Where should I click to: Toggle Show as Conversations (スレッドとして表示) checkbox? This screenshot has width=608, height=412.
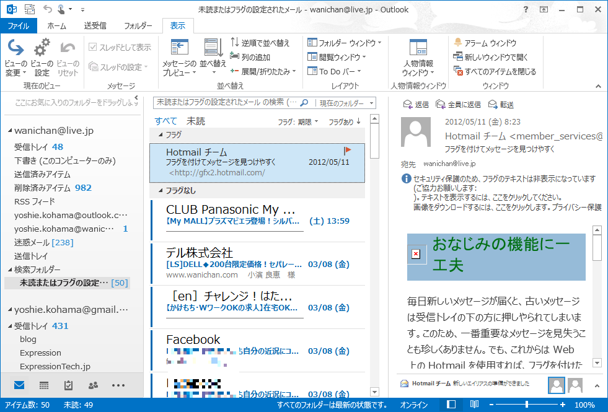pos(92,47)
